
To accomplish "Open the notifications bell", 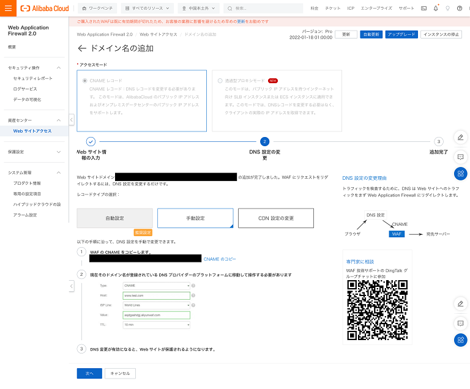I will tap(436, 9).
